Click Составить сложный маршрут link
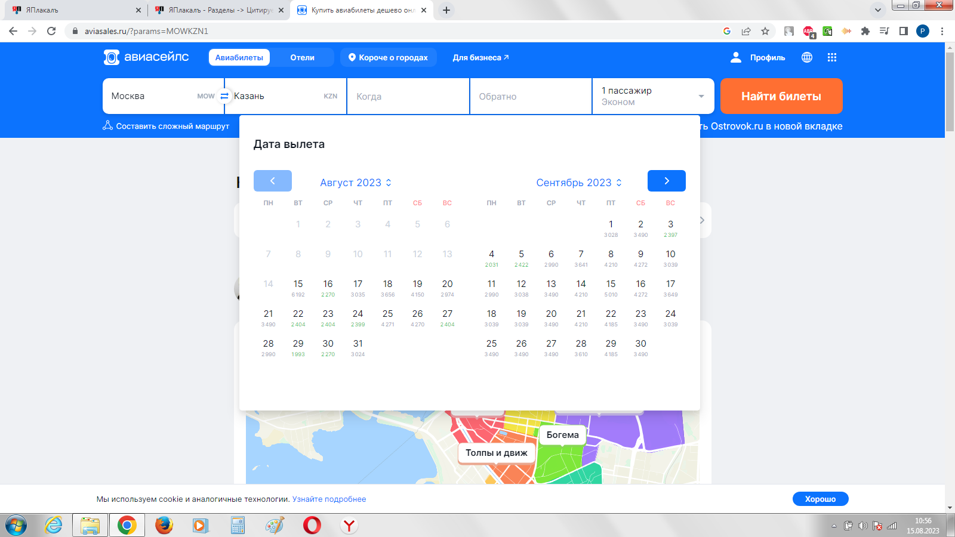This screenshot has height=537, width=955. 166,126
